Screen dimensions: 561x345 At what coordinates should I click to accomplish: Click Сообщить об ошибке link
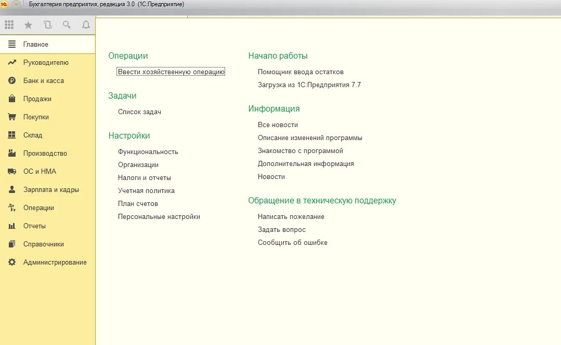(292, 242)
